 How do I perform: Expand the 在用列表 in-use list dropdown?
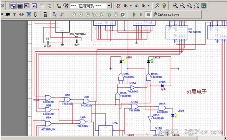click(x=109, y=6)
